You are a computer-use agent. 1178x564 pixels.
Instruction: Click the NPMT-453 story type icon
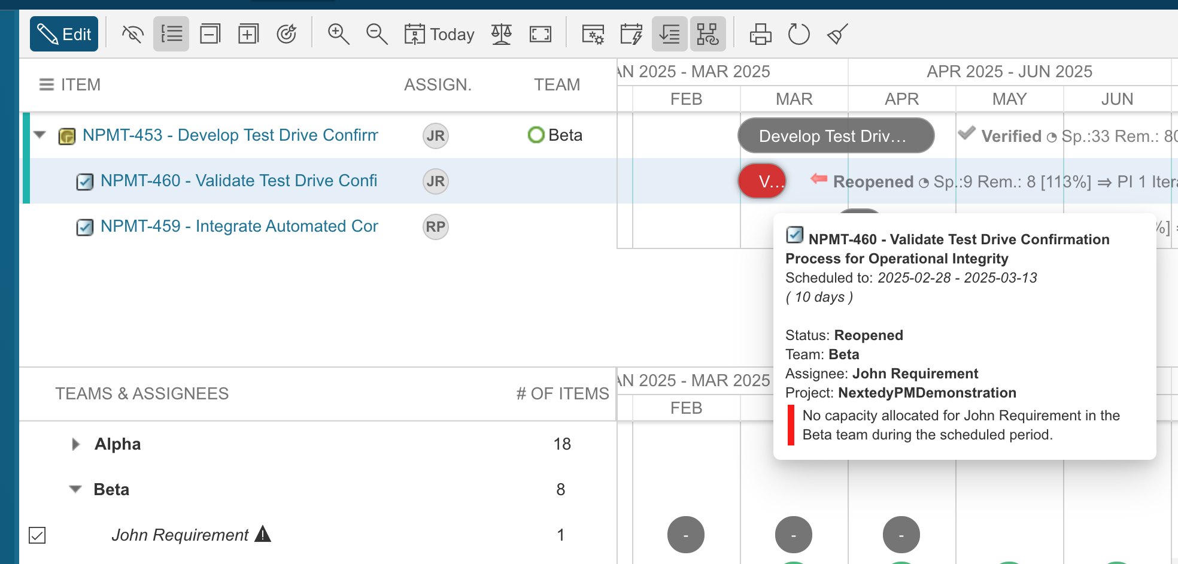(66, 137)
